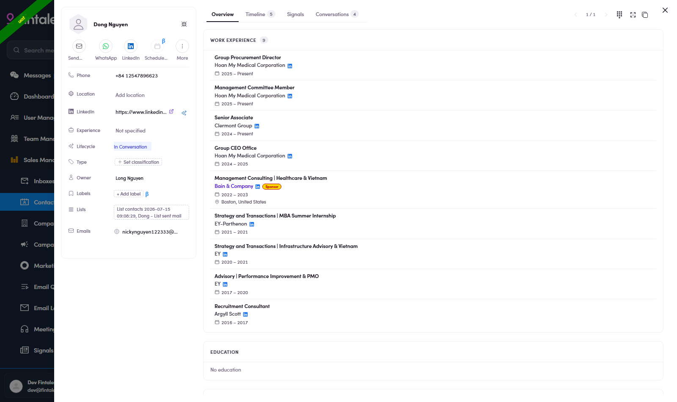Click the Add location field
This screenshot has height=402, width=677.
[x=130, y=95]
